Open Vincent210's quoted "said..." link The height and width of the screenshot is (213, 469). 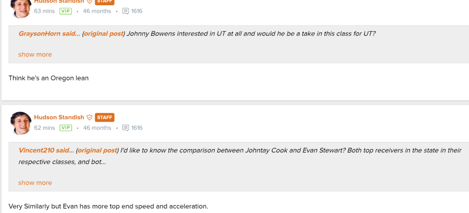(x=46, y=150)
